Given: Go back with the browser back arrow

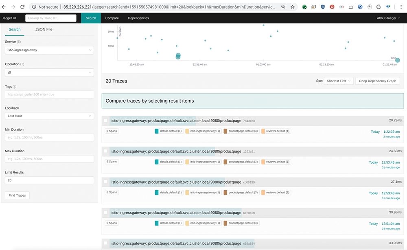Looking at the screenshot, I should point(4,7).
